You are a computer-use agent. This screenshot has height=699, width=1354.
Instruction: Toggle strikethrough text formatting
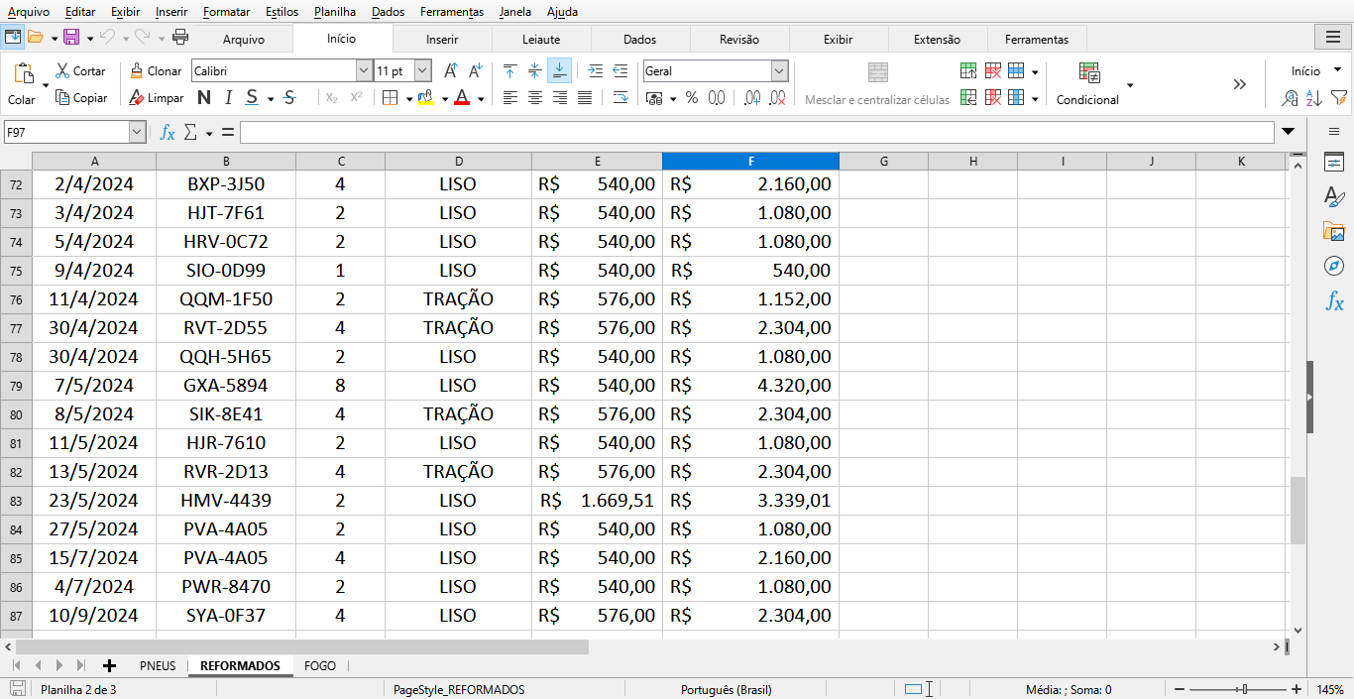289,98
